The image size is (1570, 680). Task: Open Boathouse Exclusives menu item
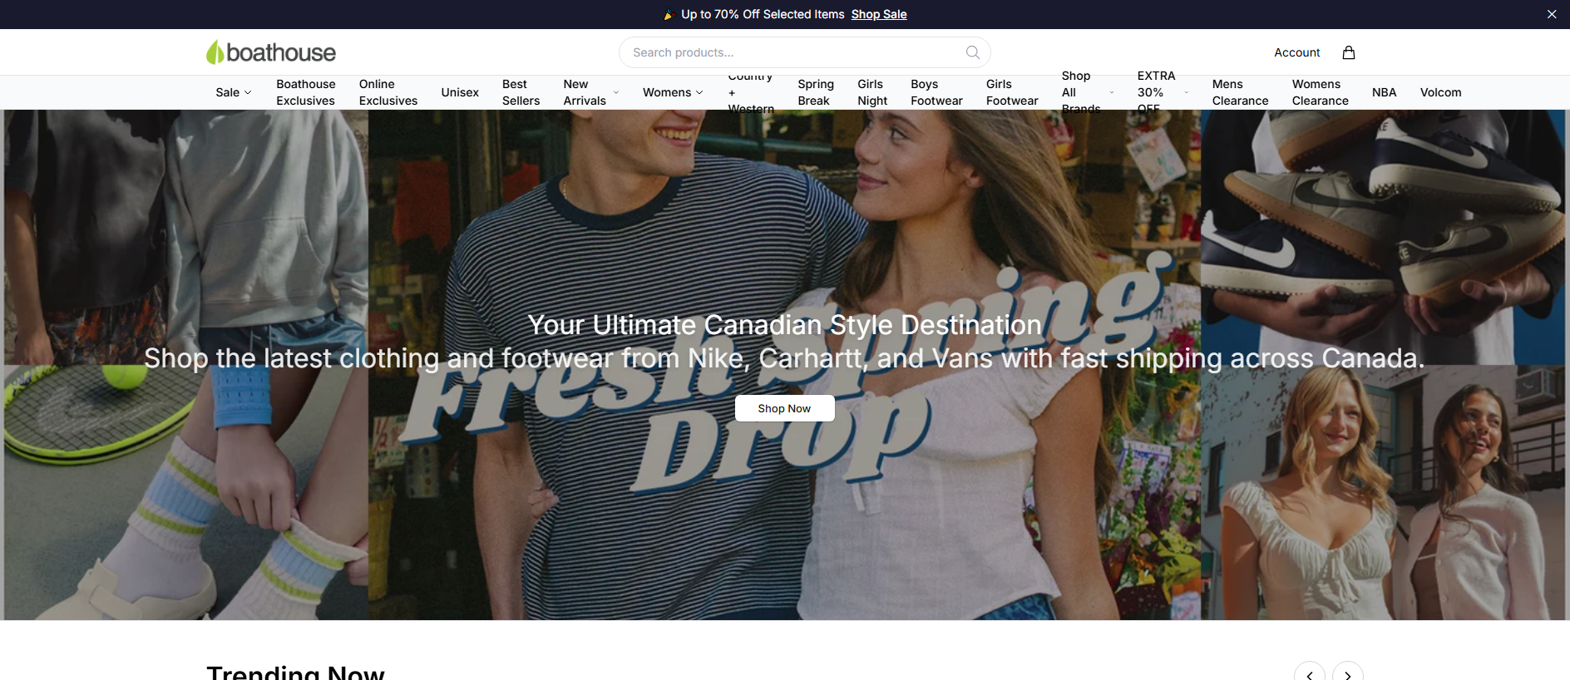306,92
